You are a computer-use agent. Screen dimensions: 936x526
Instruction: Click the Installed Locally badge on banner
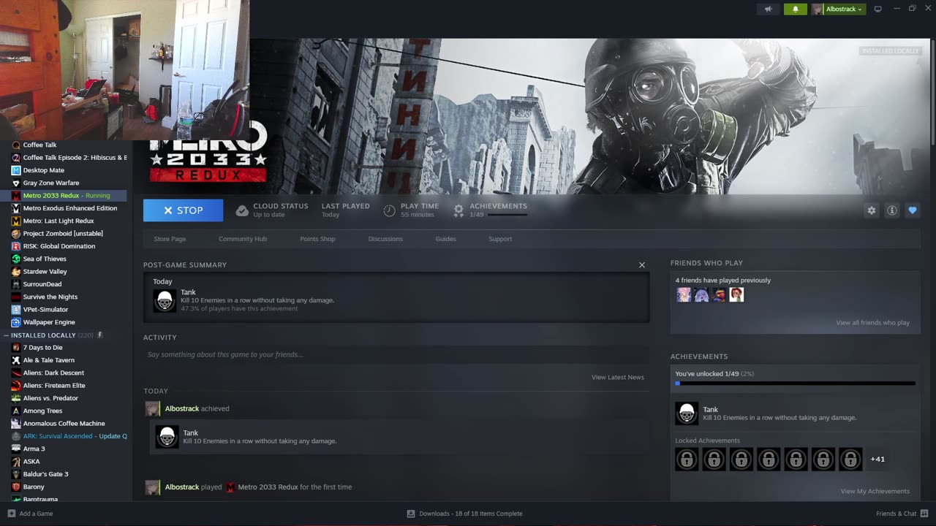890,51
